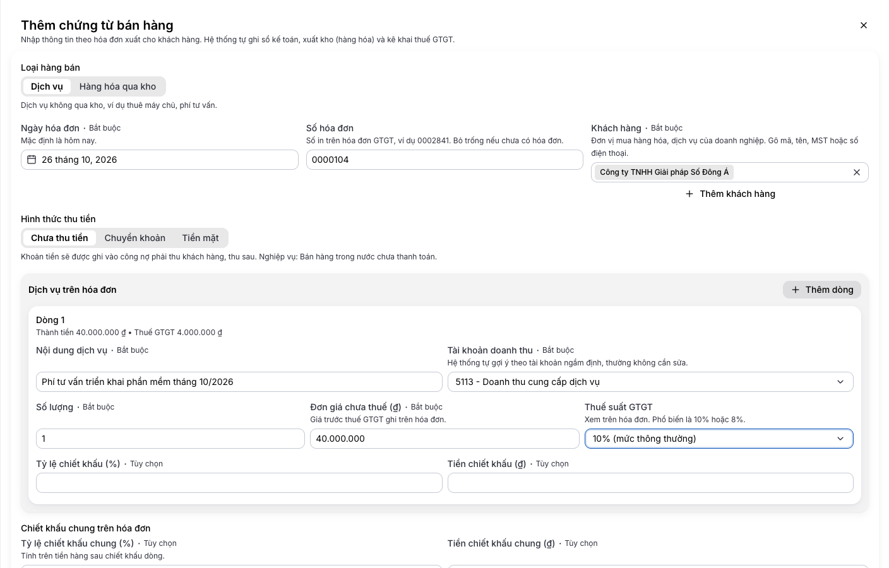
Task: Focus the Tiền chiết khấu (₫) input
Action: (x=650, y=483)
